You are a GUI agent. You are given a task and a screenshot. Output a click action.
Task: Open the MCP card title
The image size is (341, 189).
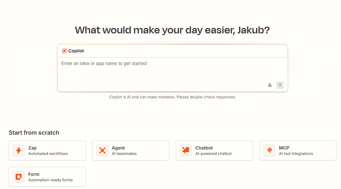coord(284,148)
